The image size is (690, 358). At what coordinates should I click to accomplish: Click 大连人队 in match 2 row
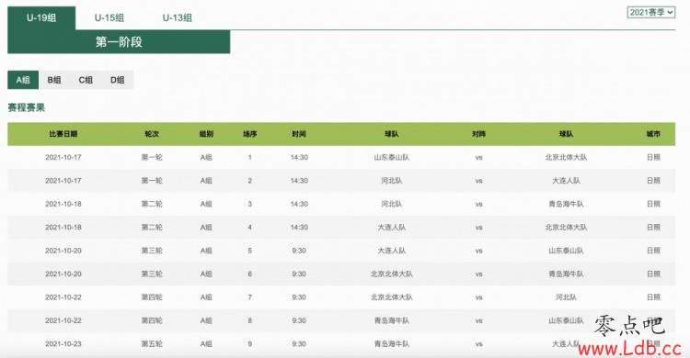pos(566,181)
